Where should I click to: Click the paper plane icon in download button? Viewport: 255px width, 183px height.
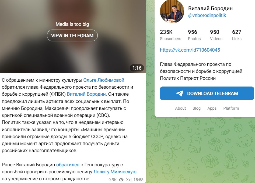click(x=180, y=94)
